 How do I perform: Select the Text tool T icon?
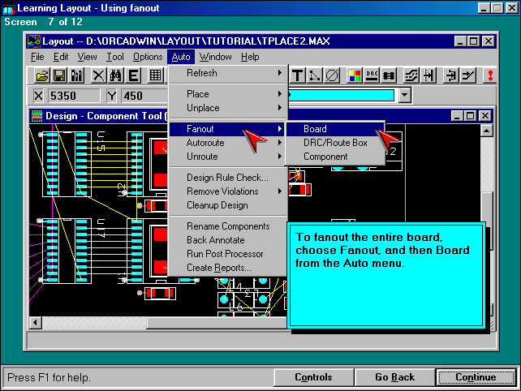pyautogui.click(x=298, y=75)
